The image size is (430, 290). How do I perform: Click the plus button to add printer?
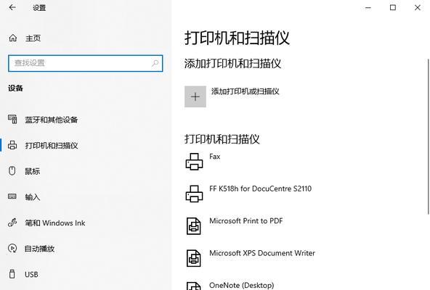tap(195, 96)
